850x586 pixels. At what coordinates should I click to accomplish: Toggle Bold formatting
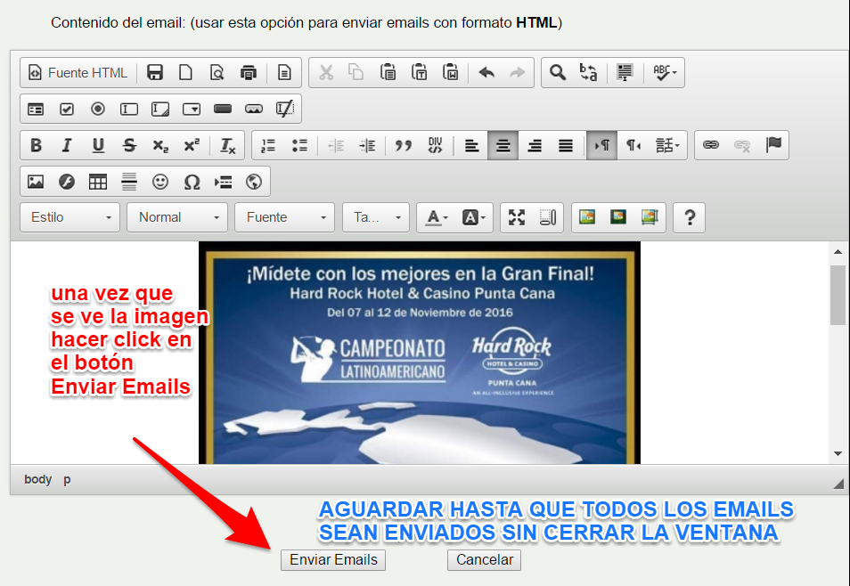tap(36, 145)
